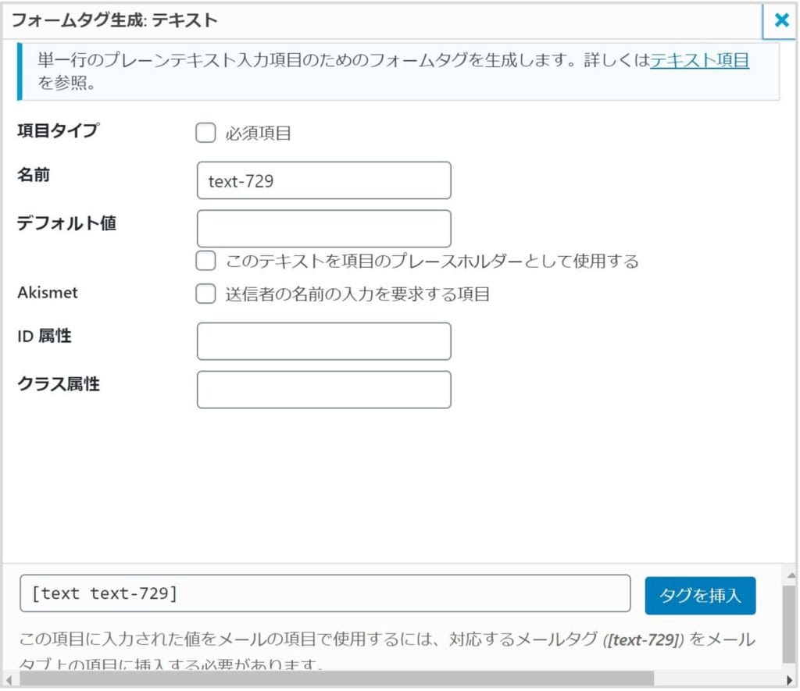
Task: Click the horizontal scrollbar left arrow
Action: coord(9,680)
